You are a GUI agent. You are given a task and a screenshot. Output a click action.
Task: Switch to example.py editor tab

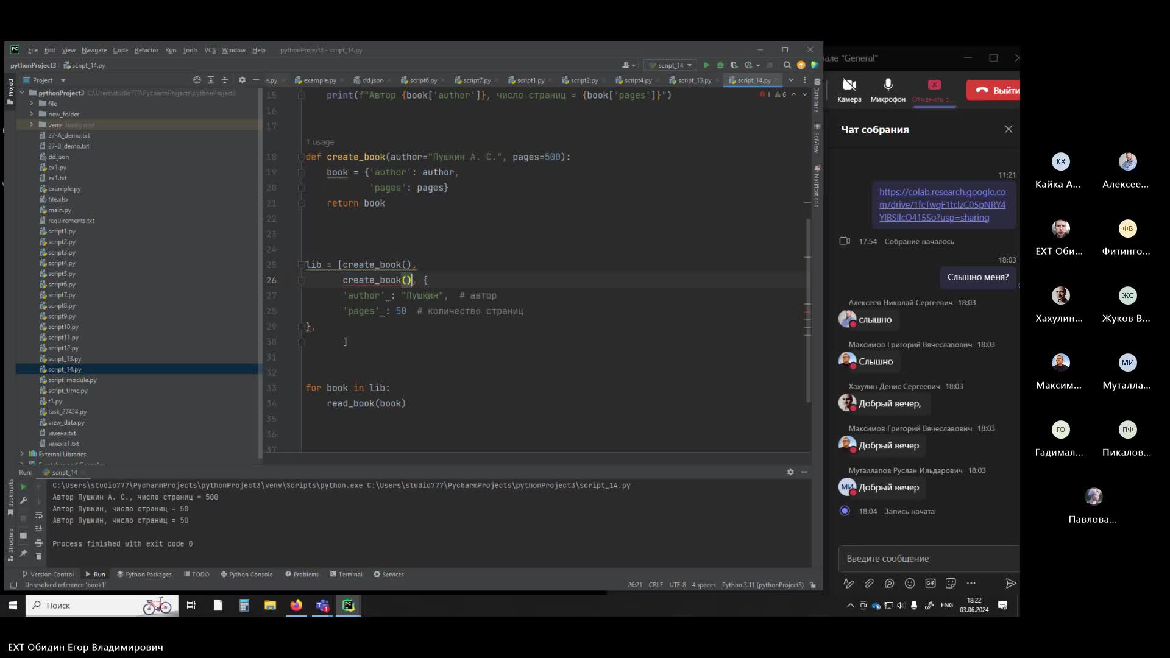[x=319, y=80]
